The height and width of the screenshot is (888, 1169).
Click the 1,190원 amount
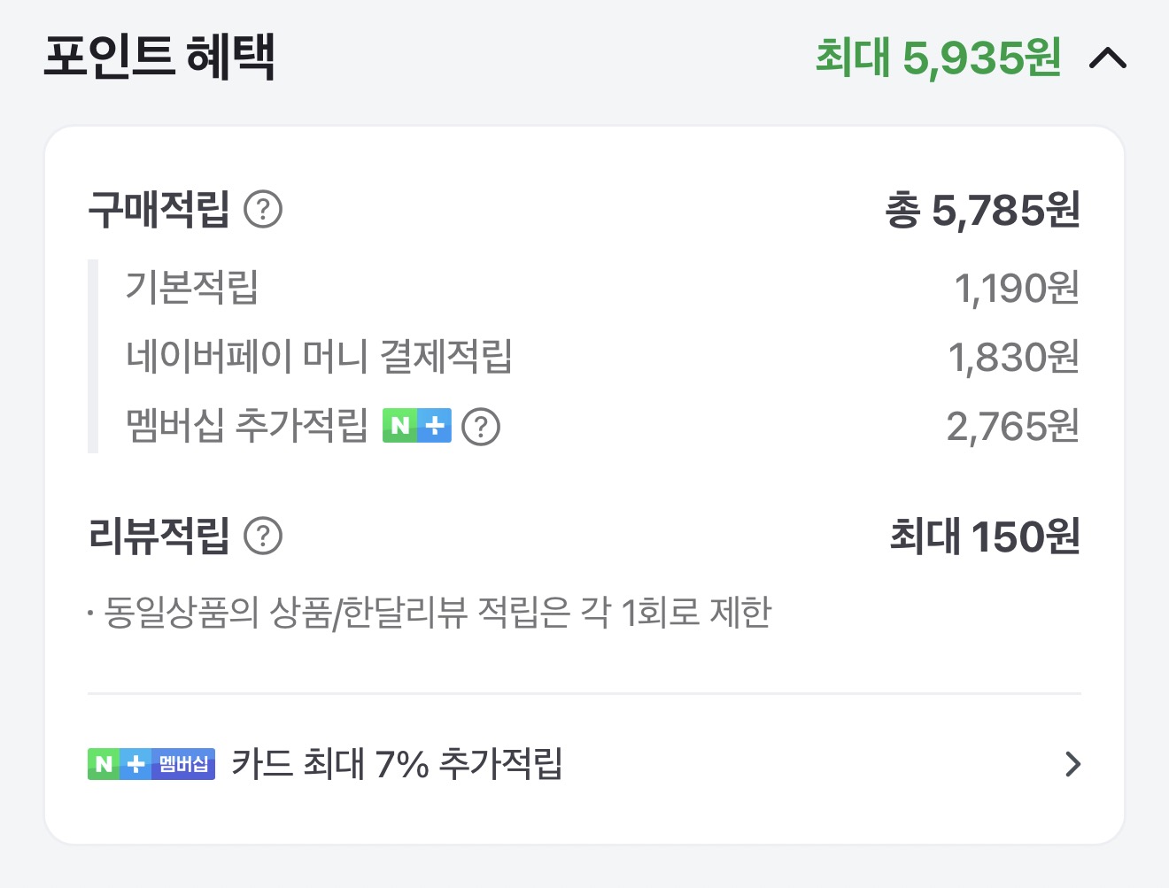coord(1016,288)
